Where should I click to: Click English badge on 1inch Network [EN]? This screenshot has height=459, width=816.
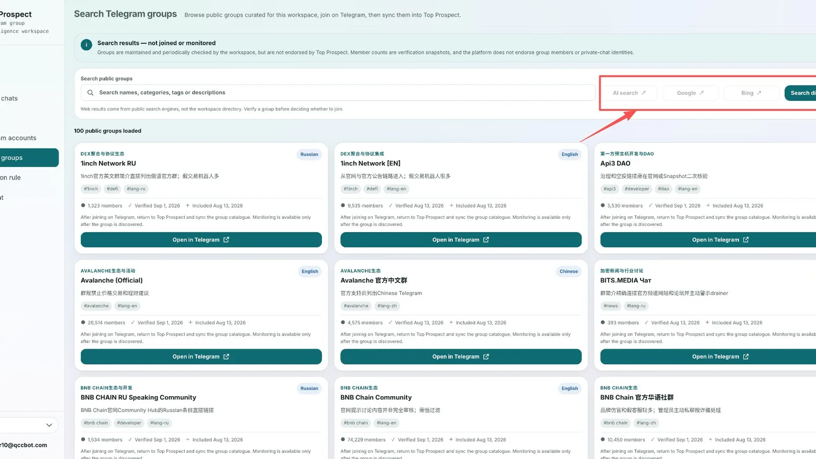[570, 155]
